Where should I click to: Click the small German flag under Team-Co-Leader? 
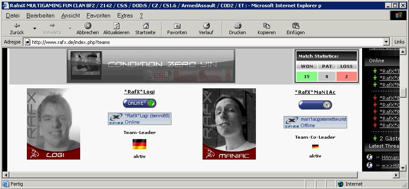(315, 146)
